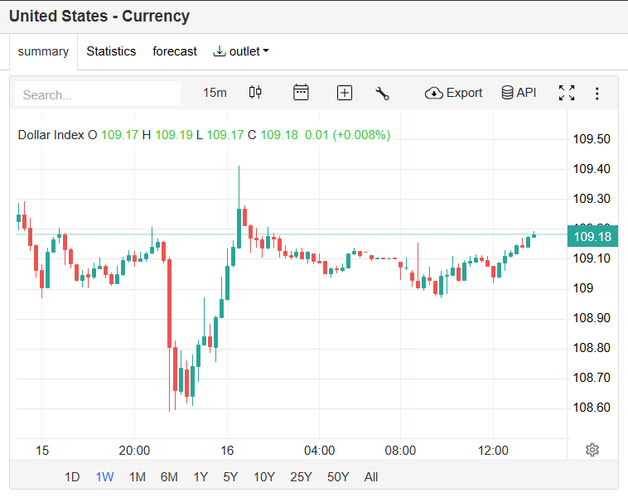Switch to the Statistics tab
The width and height of the screenshot is (628, 502).
point(111,51)
